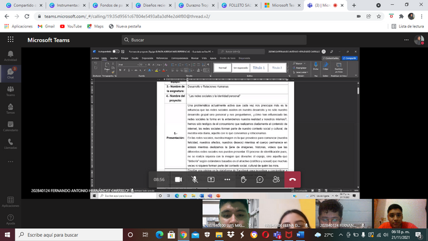
Task: Open Windows Start menu
Action: tap(7, 235)
